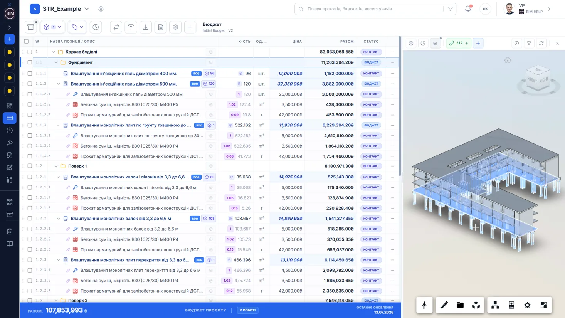The height and width of the screenshot is (318, 565).
Task: Check the row 1.2 Поверх 1 checkbox
Action: tap(30, 166)
